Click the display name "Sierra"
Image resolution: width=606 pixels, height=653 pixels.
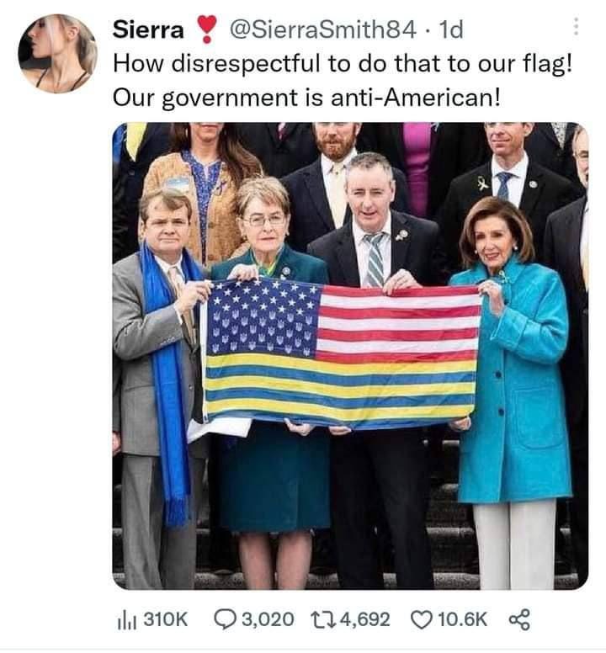pyautogui.click(x=148, y=30)
